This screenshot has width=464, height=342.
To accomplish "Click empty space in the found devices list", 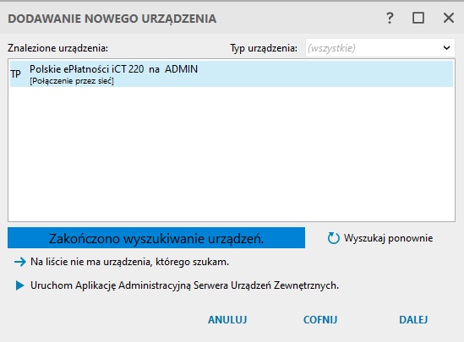I will 232,154.
